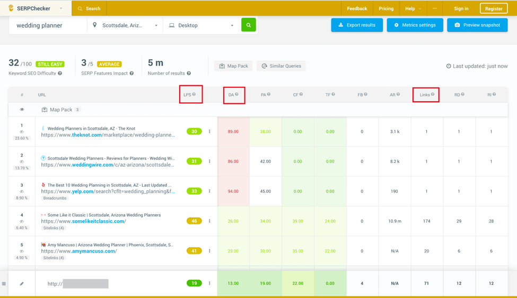The width and height of the screenshot is (517, 298).
Task: Open amymancuso.com result link
Action: point(79,251)
